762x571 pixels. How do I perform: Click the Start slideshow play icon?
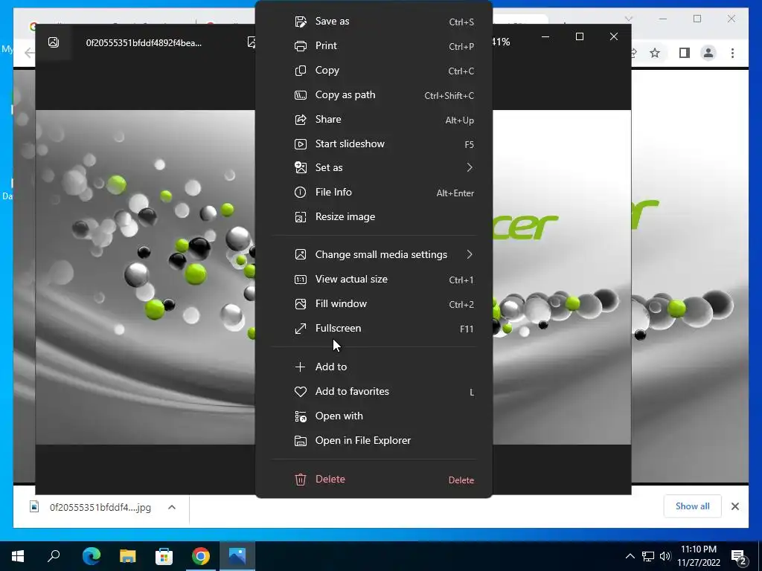[x=301, y=144]
